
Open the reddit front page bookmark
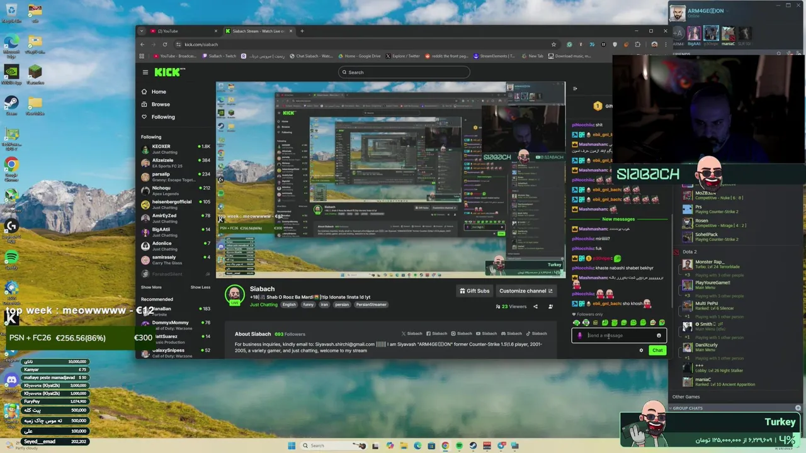pos(446,56)
